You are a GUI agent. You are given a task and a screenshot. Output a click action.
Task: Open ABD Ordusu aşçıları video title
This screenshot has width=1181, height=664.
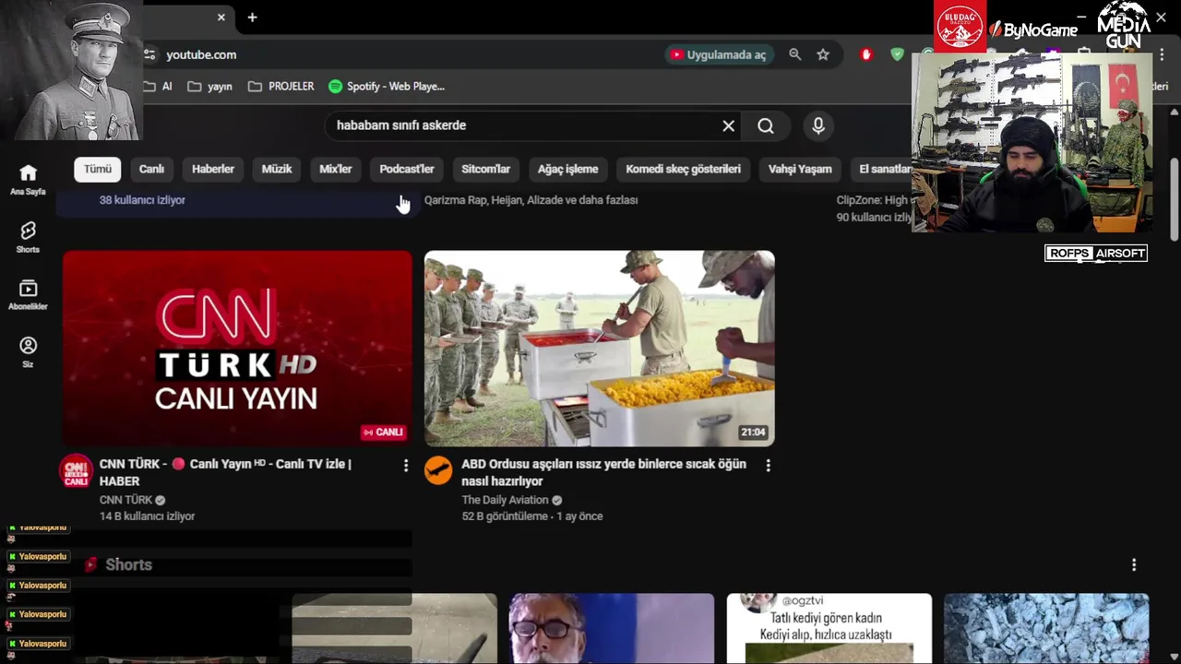point(603,472)
